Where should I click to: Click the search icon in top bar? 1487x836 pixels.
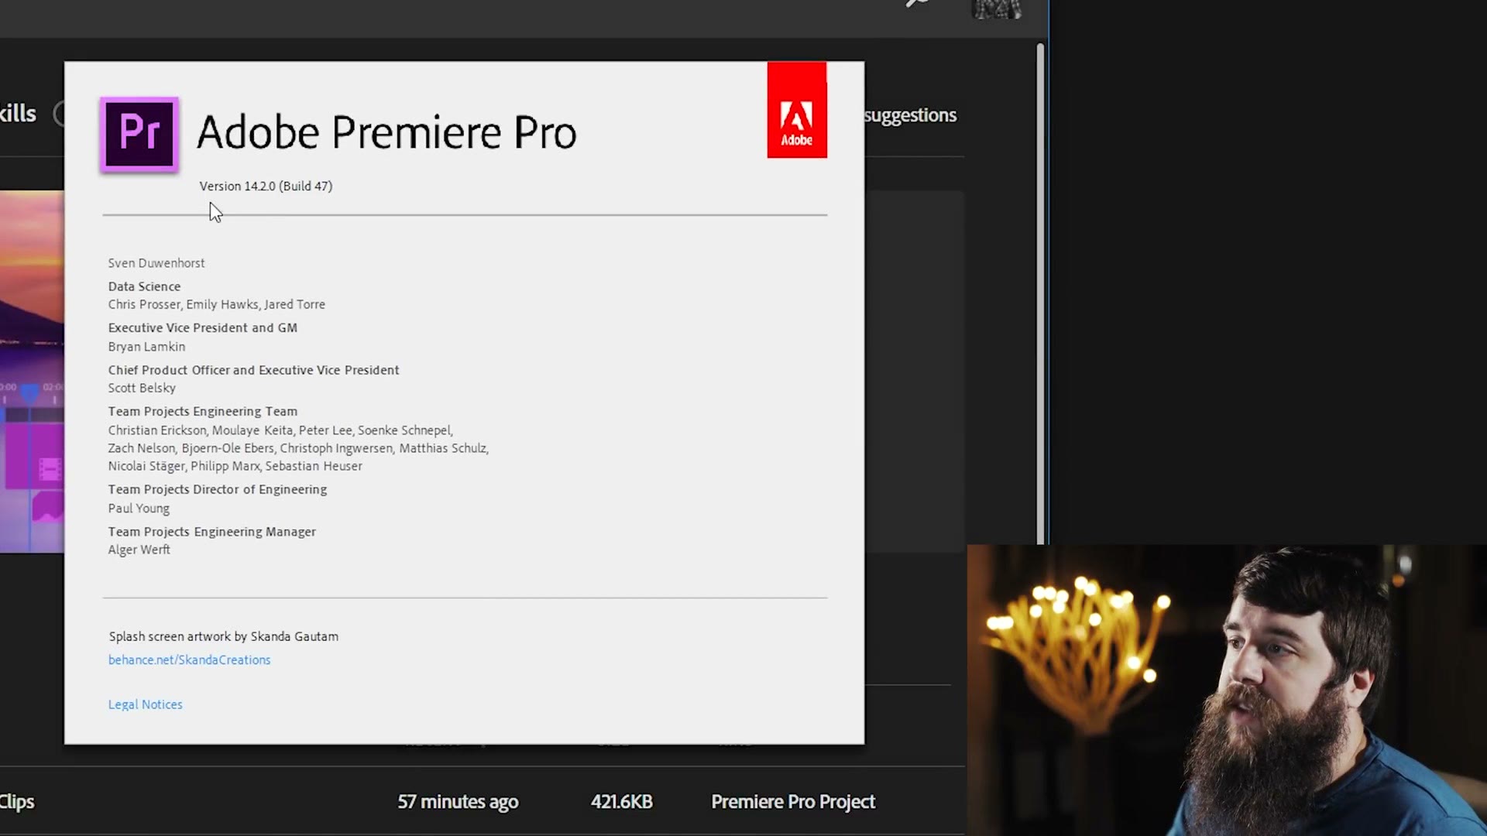(918, 4)
